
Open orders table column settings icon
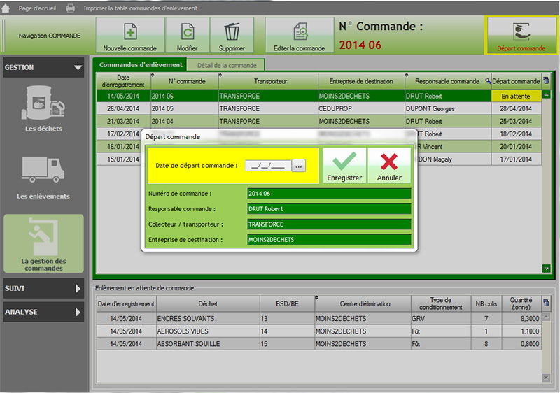546,80
